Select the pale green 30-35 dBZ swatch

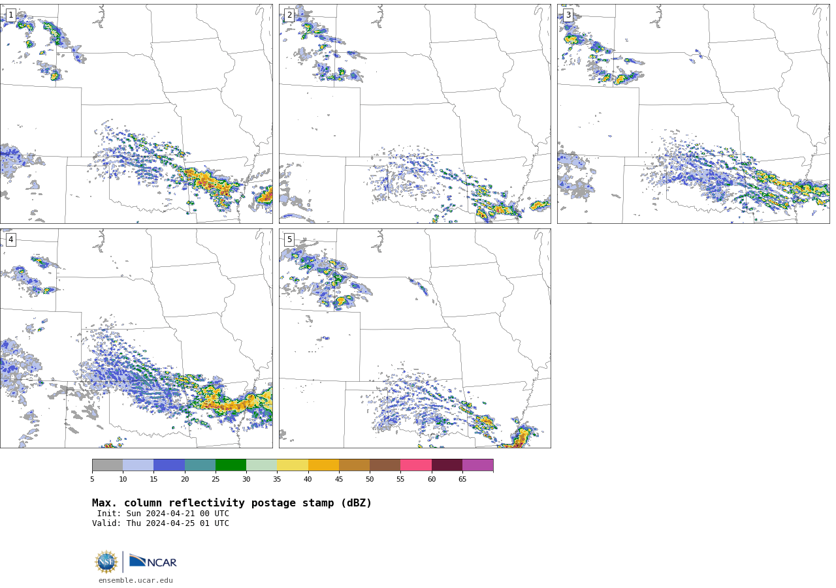pyautogui.click(x=261, y=465)
